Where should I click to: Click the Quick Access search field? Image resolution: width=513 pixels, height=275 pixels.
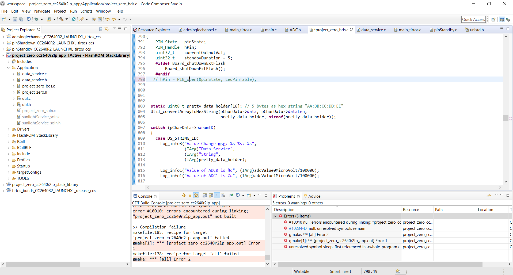coord(473,20)
